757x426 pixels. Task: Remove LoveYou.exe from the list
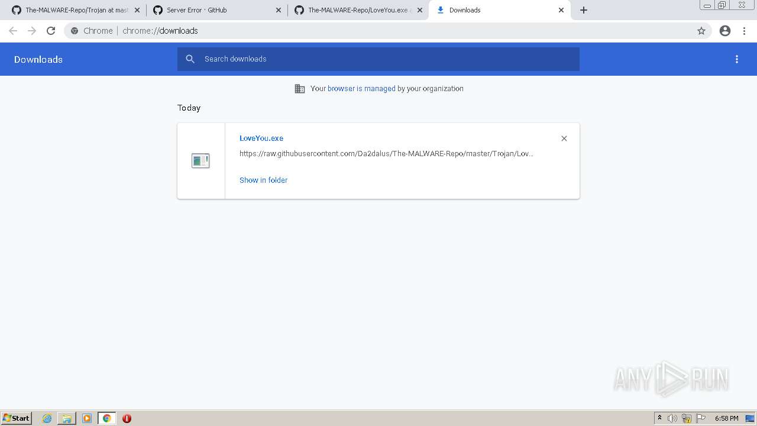[x=564, y=138]
